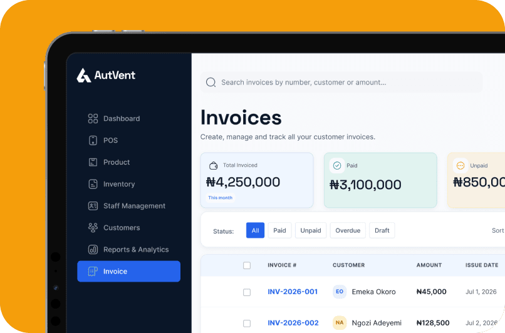
Task: Click the Jul 2, 2026 date cell
Action: tap(482, 323)
